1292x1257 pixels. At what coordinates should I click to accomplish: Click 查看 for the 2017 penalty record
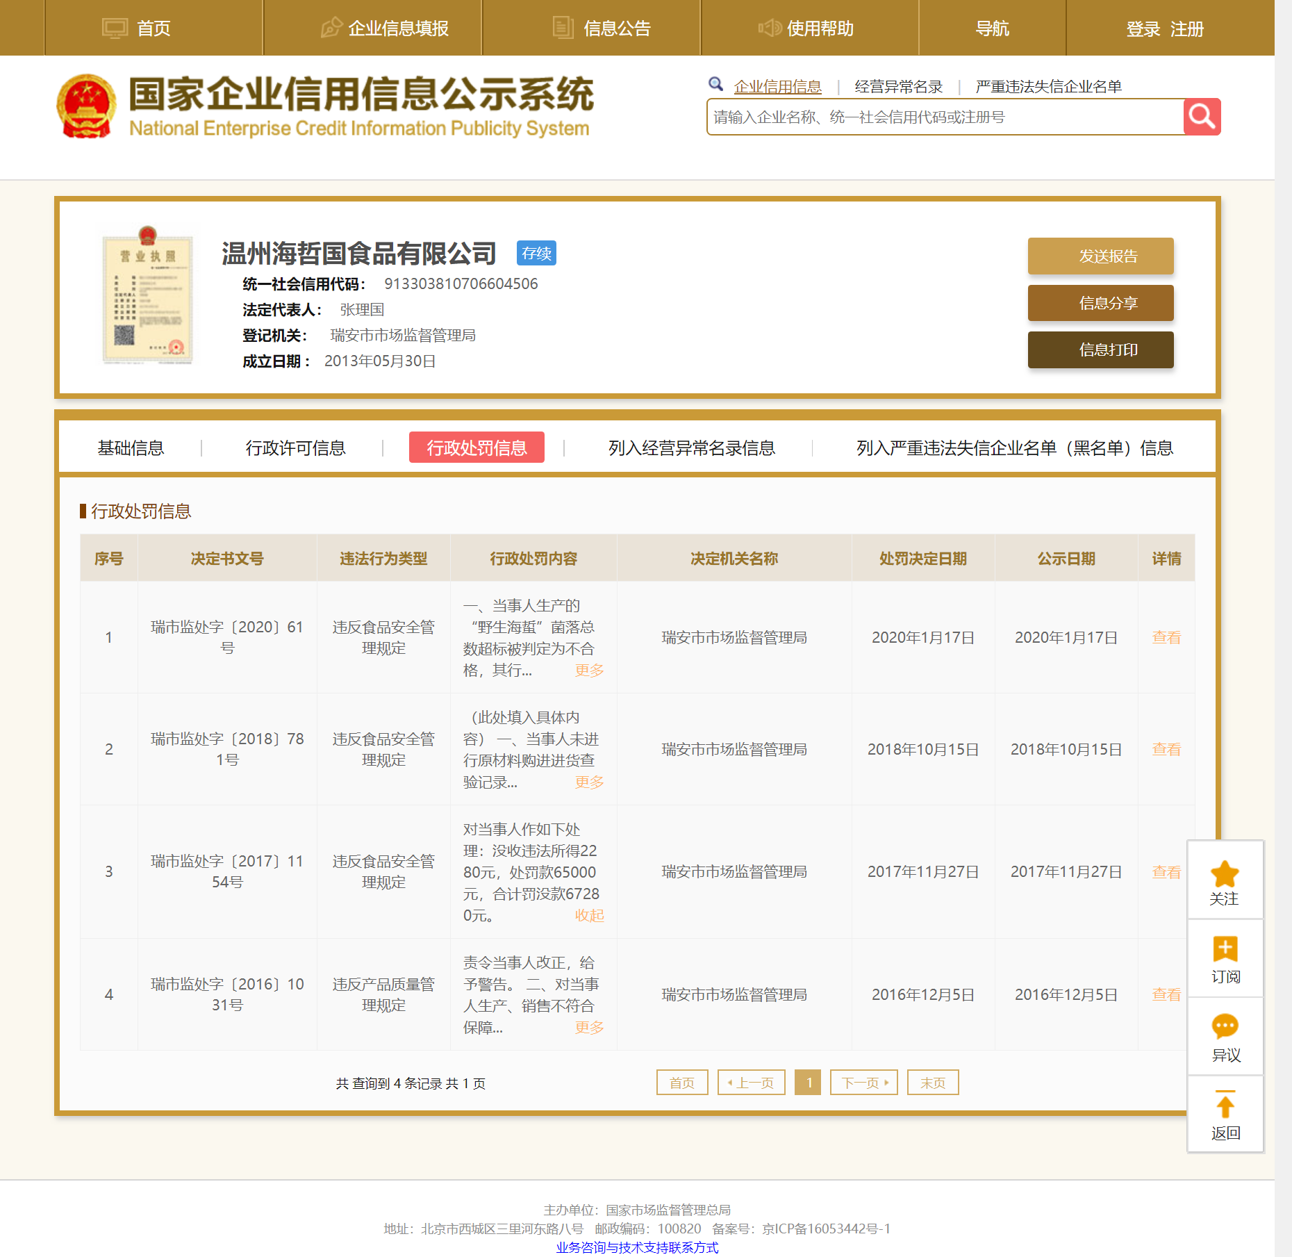(1166, 872)
